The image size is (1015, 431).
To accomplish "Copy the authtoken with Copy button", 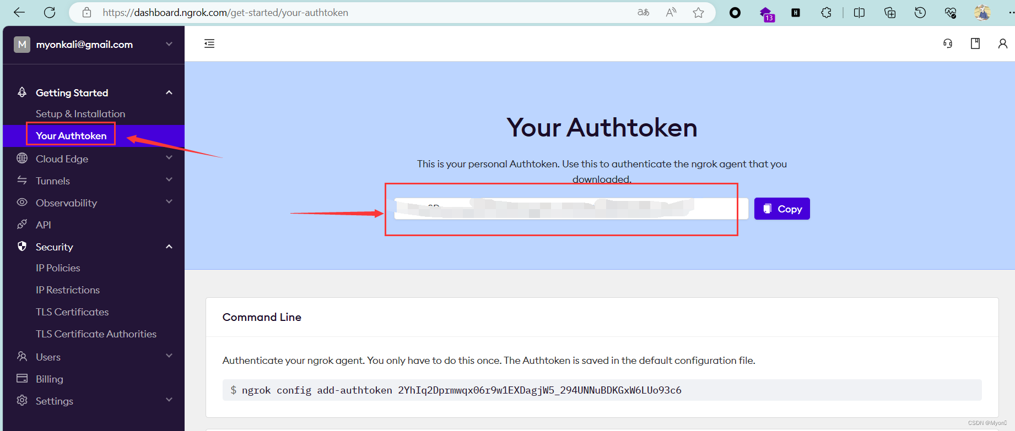I will [x=782, y=209].
